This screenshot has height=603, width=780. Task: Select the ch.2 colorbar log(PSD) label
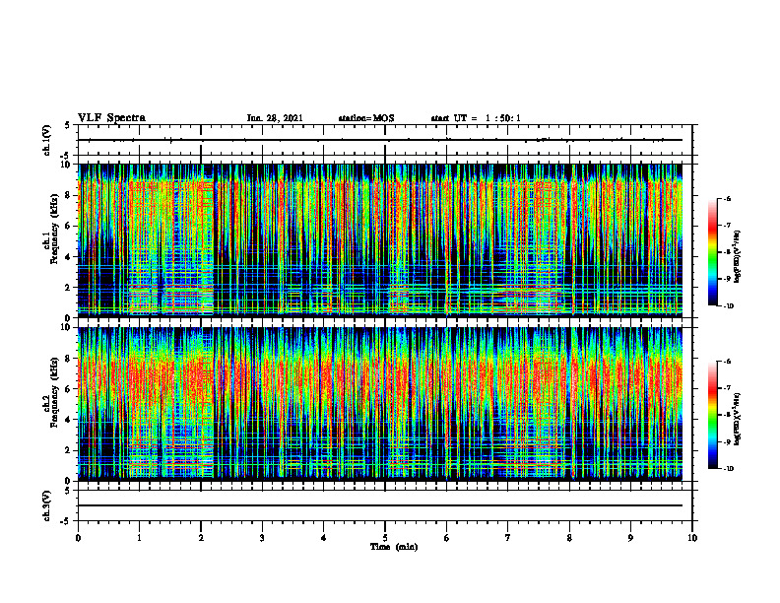pos(738,419)
